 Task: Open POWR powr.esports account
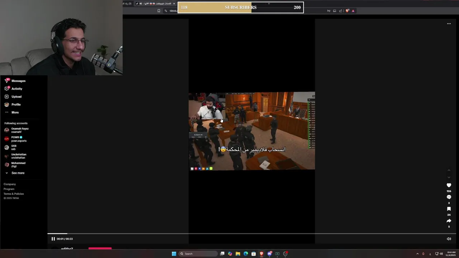[x=15, y=139]
